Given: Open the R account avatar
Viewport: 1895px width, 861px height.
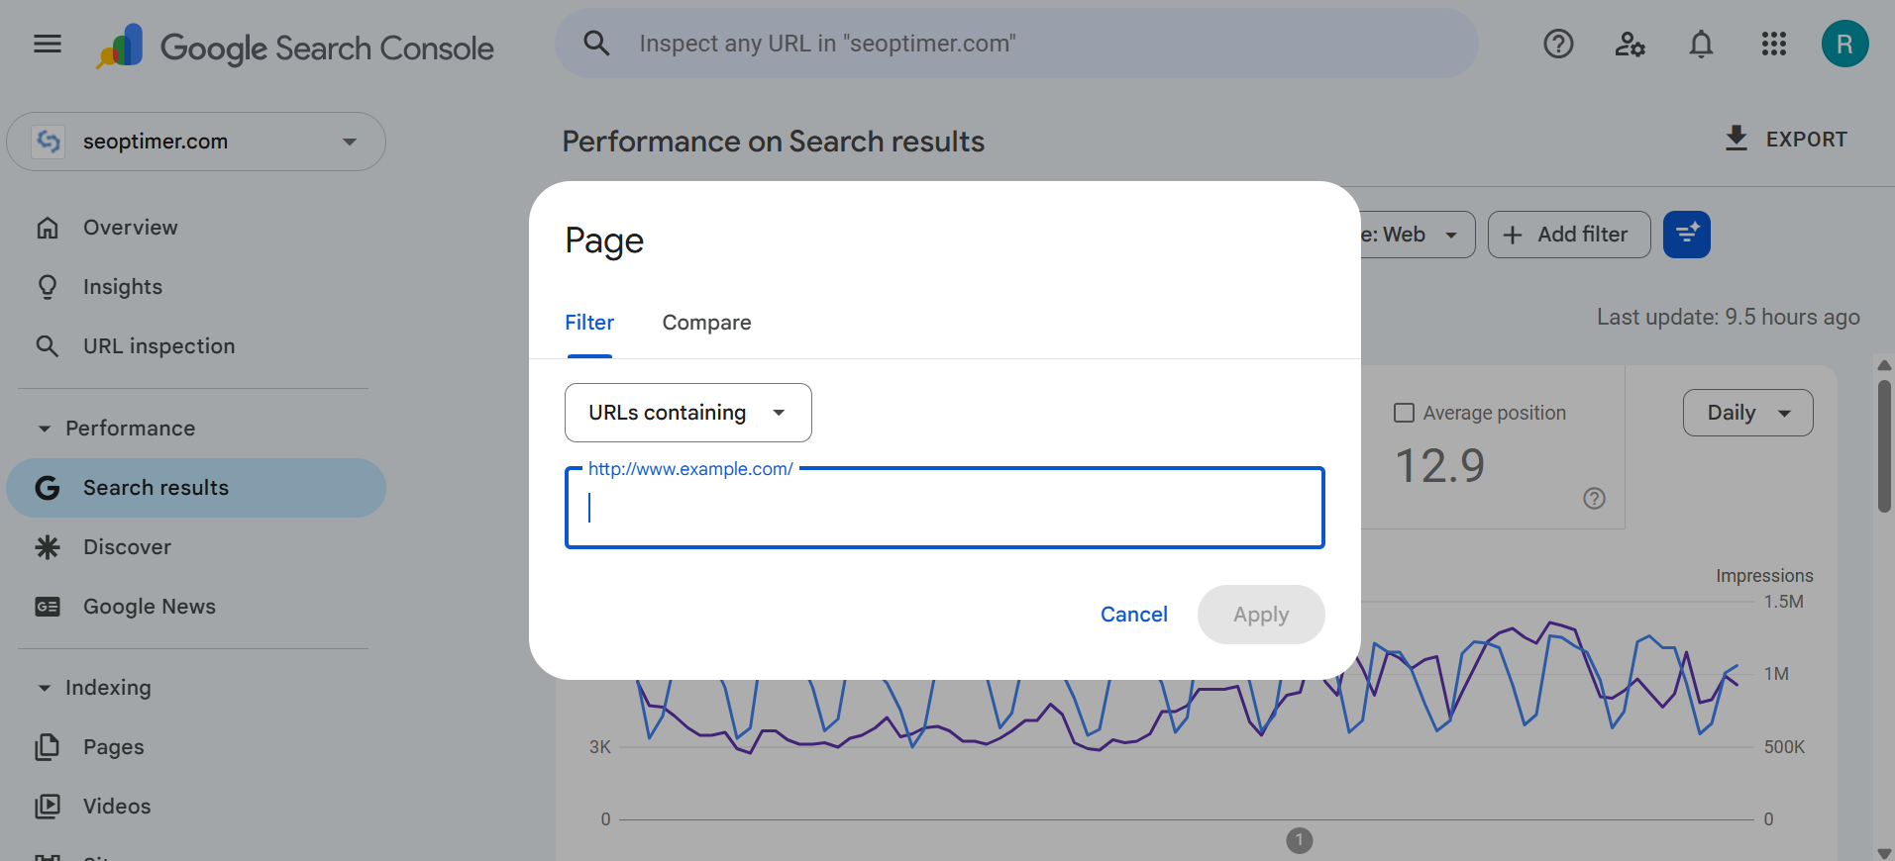Looking at the screenshot, I should pos(1844,44).
